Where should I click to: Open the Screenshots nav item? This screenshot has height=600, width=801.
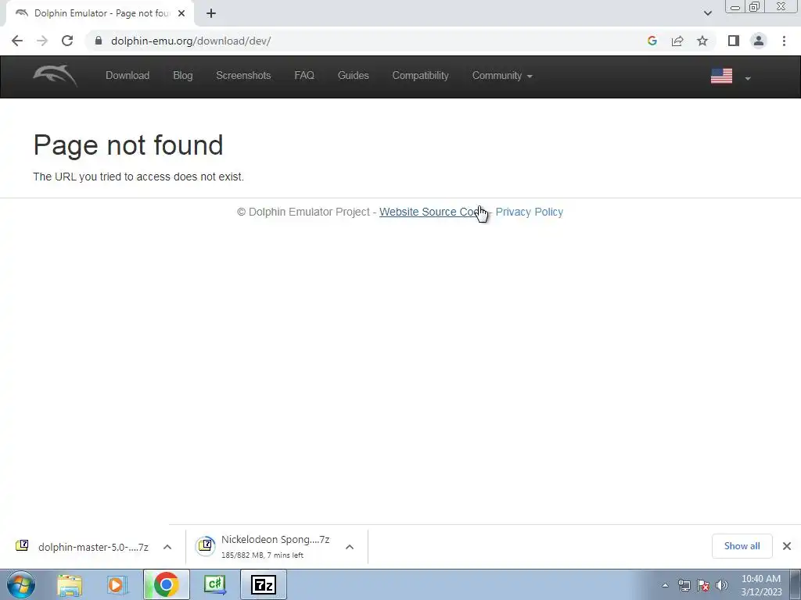coord(243,76)
